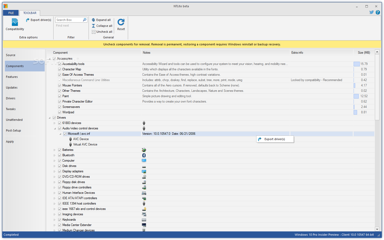
Task: Sort by the Component column header
Action: [94, 53]
